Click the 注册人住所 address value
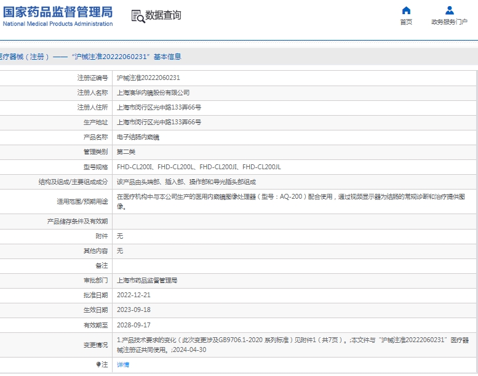The width and height of the screenshot is (478, 376). tap(159, 107)
